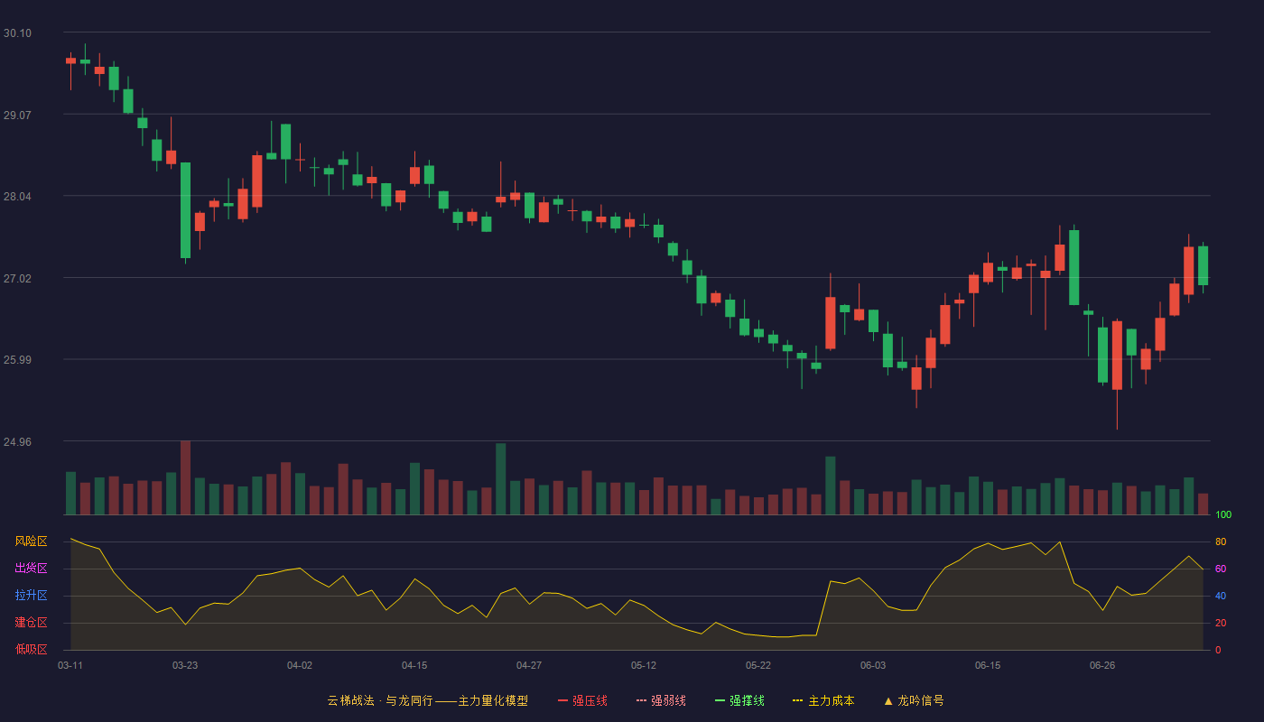This screenshot has width=1264, height=722.
Task: Click the 80 indicator scale value
Action: coord(1221,541)
